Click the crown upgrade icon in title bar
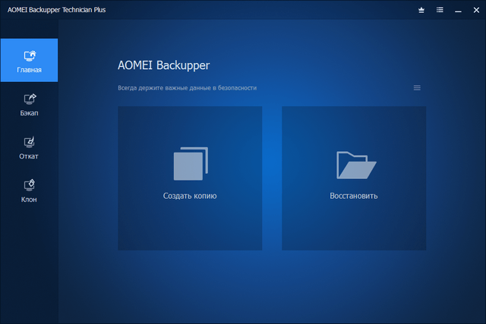The height and width of the screenshot is (324, 486). click(x=422, y=10)
